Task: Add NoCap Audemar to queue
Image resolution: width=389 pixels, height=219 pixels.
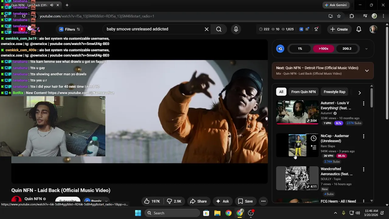Action: tap(314, 148)
